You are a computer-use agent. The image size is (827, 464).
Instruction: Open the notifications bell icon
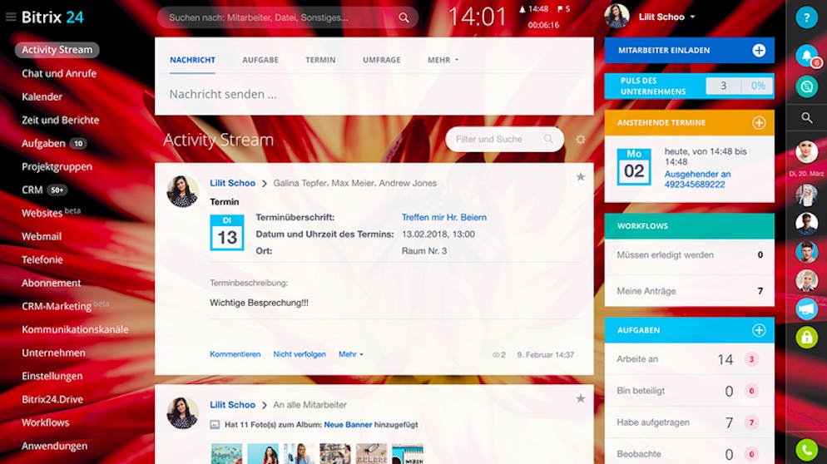(805, 55)
